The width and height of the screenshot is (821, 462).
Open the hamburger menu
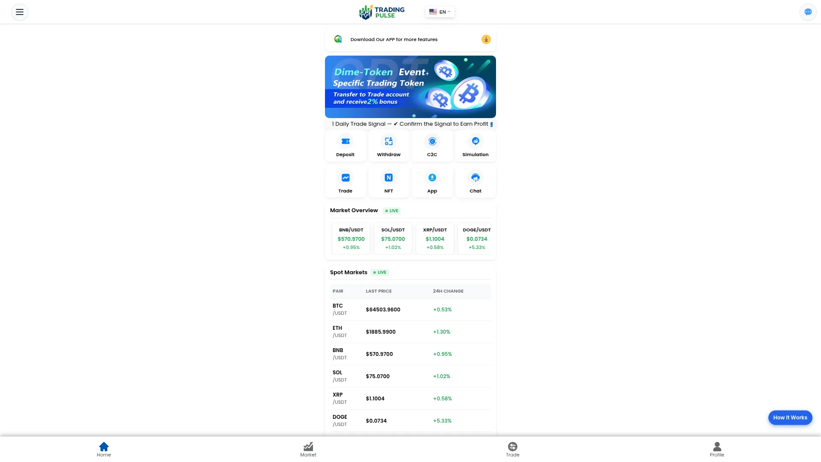(20, 12)
